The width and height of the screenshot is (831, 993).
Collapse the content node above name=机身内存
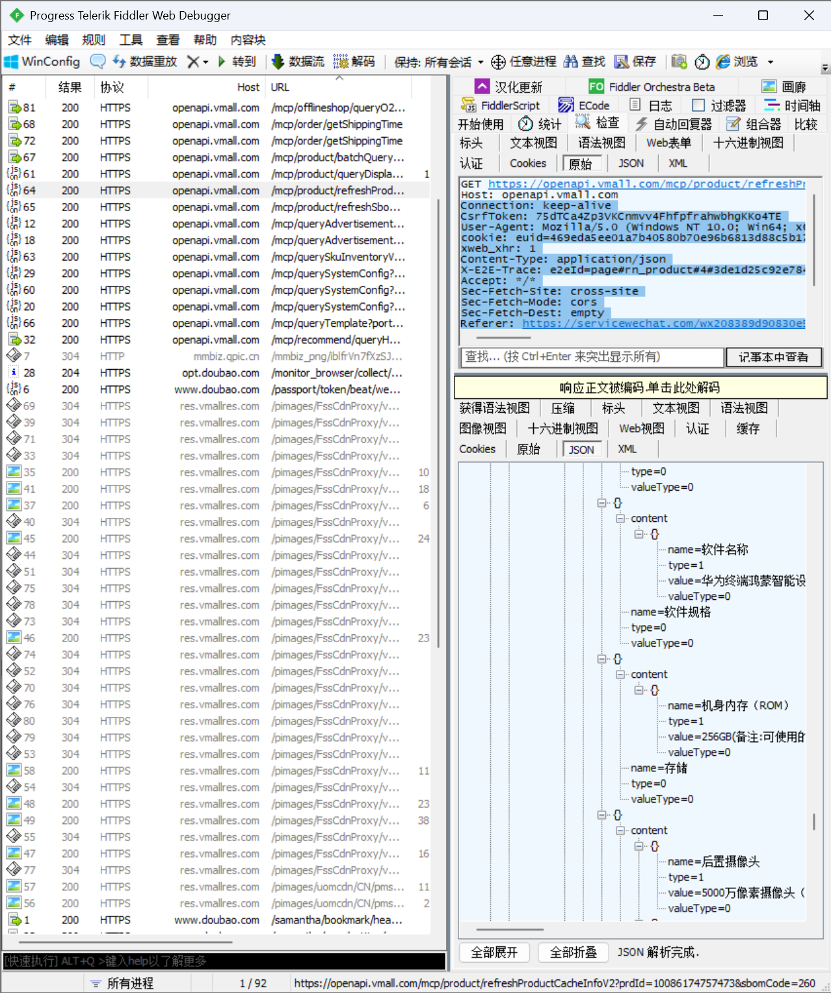pos(620,675)
